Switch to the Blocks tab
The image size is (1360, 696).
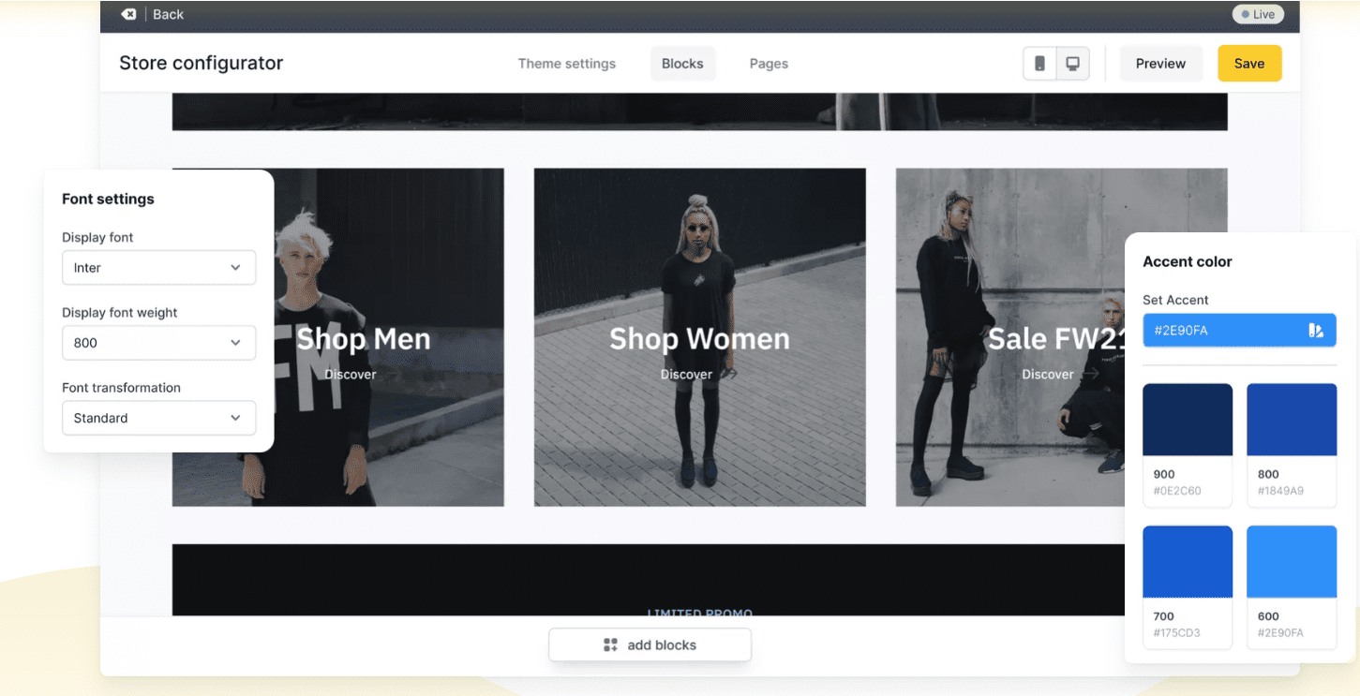pyautogui.click(x=682, y=64)
